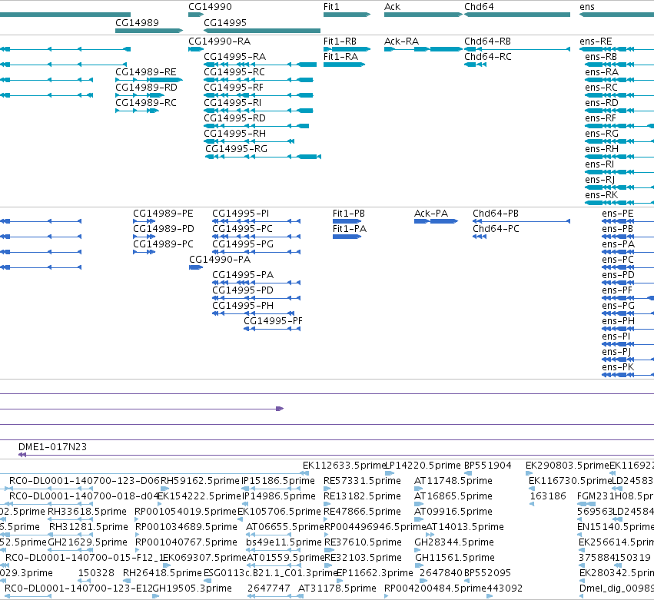Select EST RE13182.5prime
The width and height of the screenshot is (654, 600).
tap(362, 496)
